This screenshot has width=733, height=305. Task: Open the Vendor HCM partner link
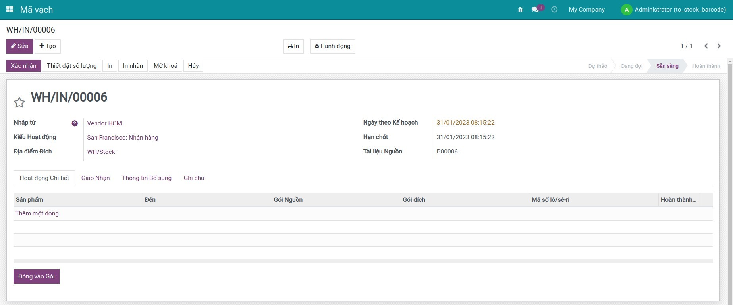pyautogui.click(x=104, y=123)
